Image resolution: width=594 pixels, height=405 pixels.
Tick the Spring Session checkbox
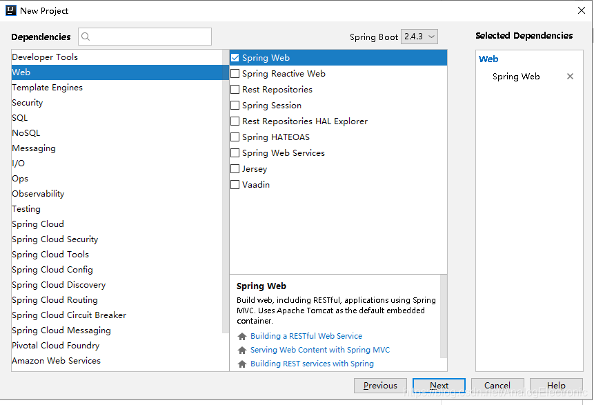[x=235, y=106]
